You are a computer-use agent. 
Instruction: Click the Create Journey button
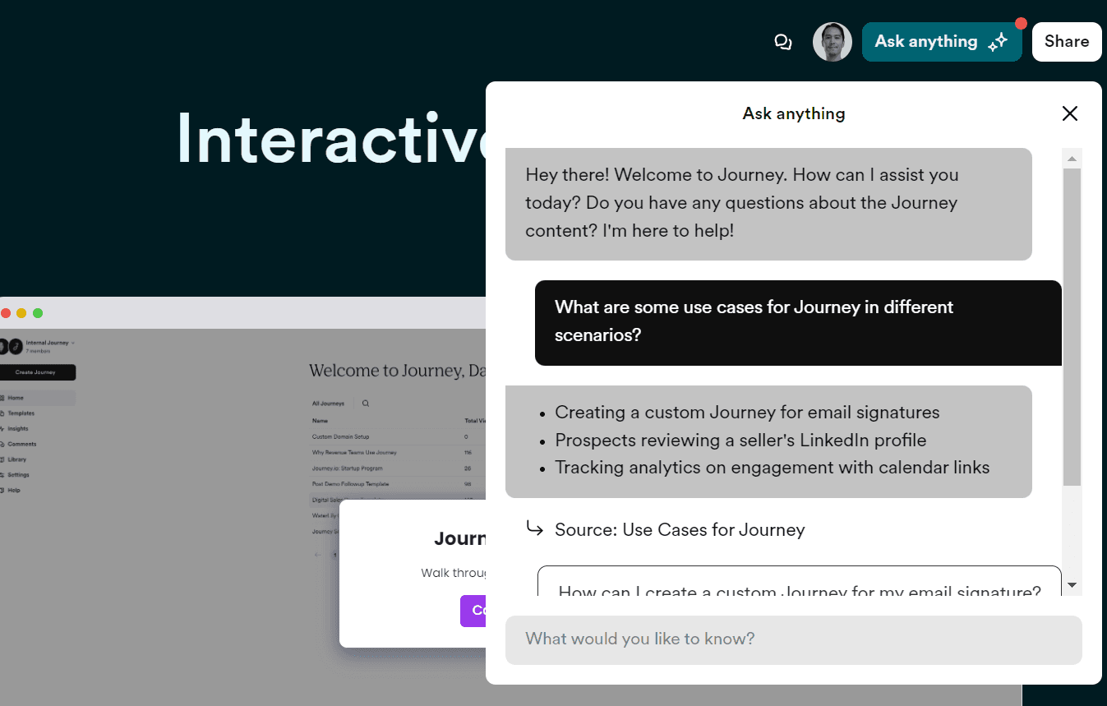point(36,372)
